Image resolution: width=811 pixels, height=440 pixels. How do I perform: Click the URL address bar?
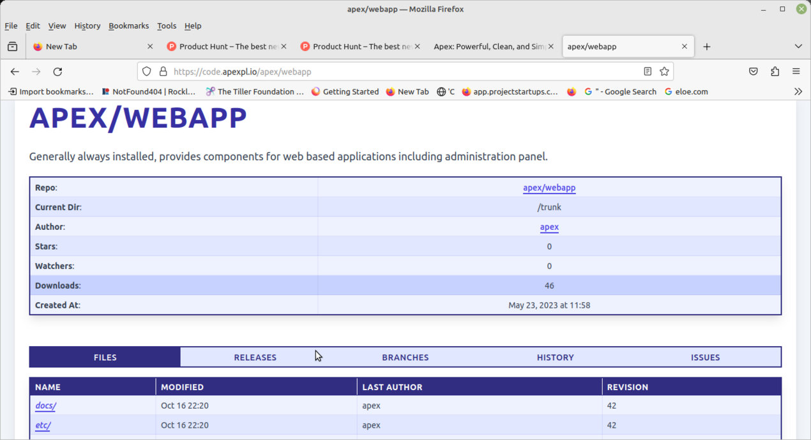click(x=405, y=72)
